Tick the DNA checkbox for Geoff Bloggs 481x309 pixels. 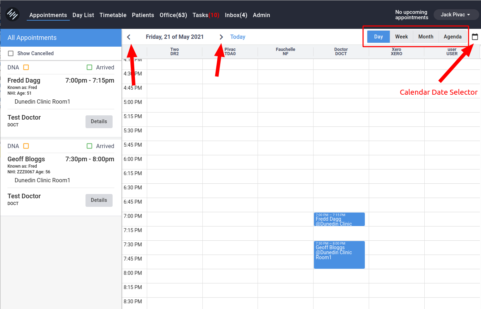coord(26,146)
